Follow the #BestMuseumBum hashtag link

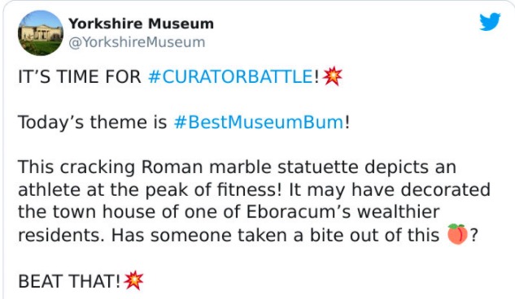tap(259, 123)
